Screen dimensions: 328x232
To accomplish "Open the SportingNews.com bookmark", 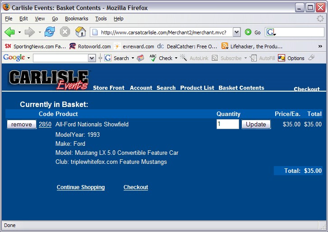I will click(x=35, y=46).
